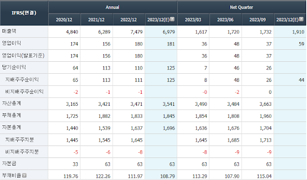
Task: Click the IFRS(연결) header cell
Action: [x=24, y=13]
